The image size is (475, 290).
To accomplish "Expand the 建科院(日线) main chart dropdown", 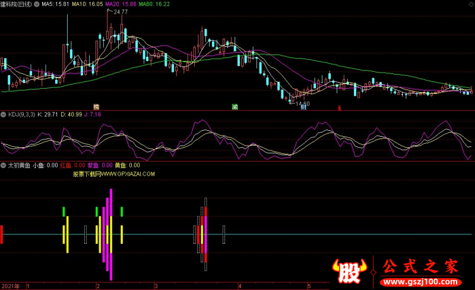I will pyautogui.click(x=37, y=4).
